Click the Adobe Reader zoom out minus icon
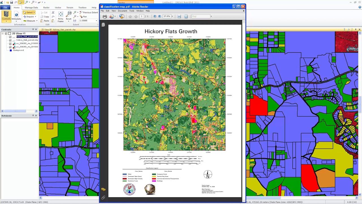Screen dimensions: 362x204 coord(155,16)
